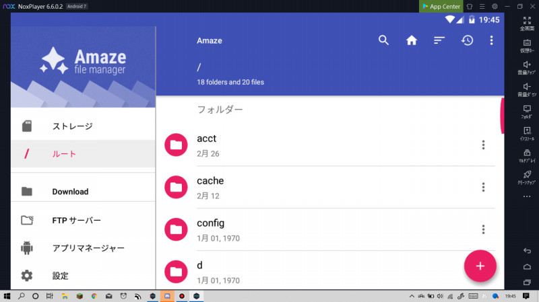This screenshot has height=302, width=539.
Task: Click the root path slash breadcrumb
Action: pyautogui.click(x=199, y=67)
